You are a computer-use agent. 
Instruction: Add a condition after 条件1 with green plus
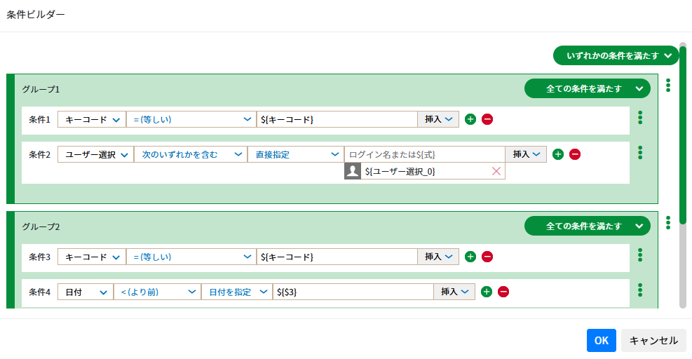click(x=470, y=119)
